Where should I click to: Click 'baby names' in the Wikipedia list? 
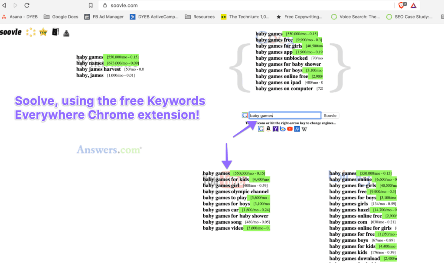coord(90,63)
